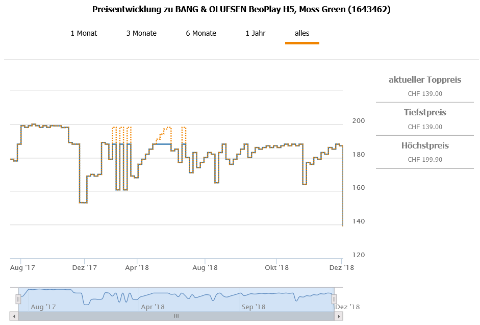Click the Aug '18 x-axis label on main chart
The image size is (480, 325).
coord(206,267)
